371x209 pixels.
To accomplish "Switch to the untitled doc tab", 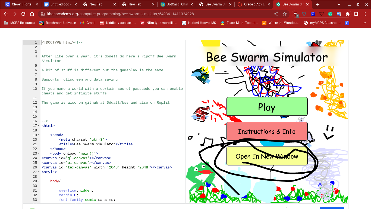I will pyautogui.click(x=60, y=4).
